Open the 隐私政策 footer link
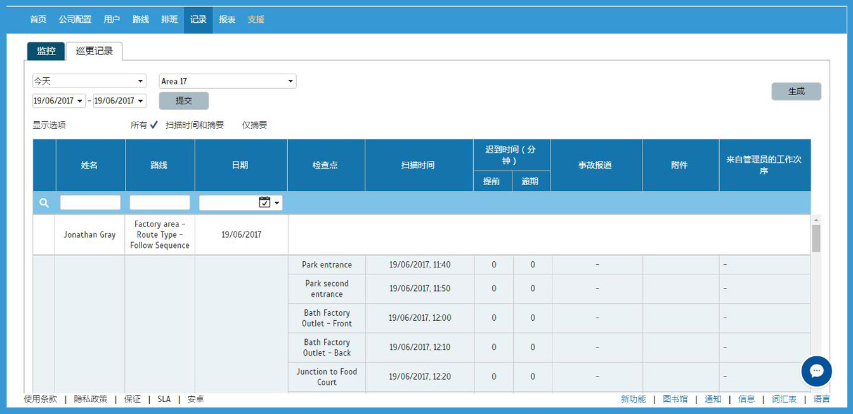The width and height of the screenshot is (853, 414). click(91, 399)
